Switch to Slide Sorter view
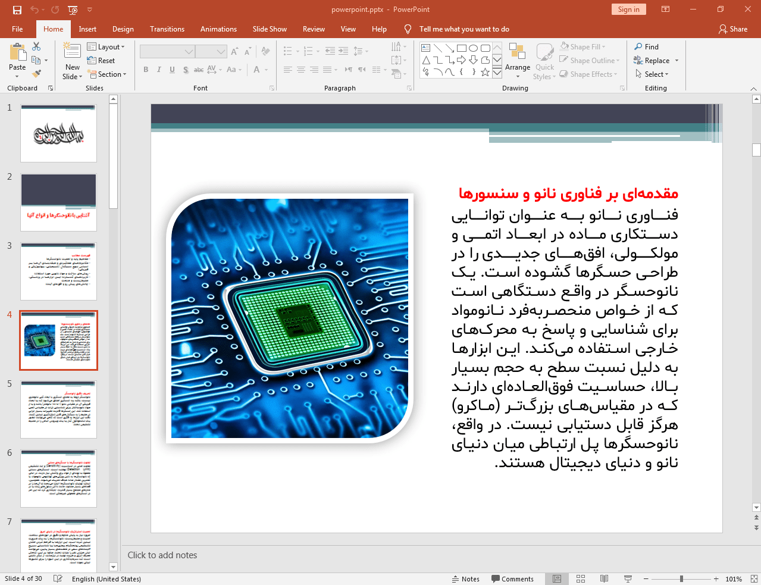761x585 pixels. 581,578
